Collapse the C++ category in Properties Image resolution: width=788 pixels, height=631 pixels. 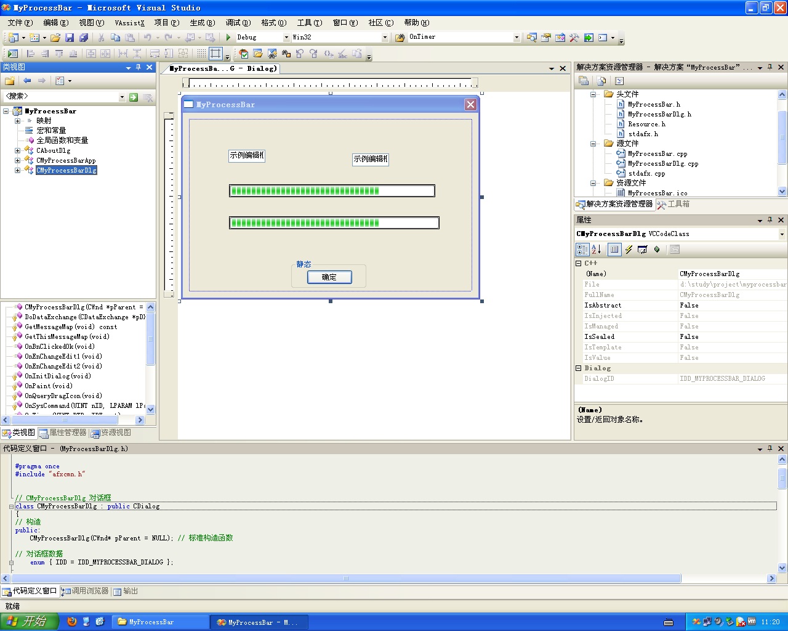click(579, 263)
